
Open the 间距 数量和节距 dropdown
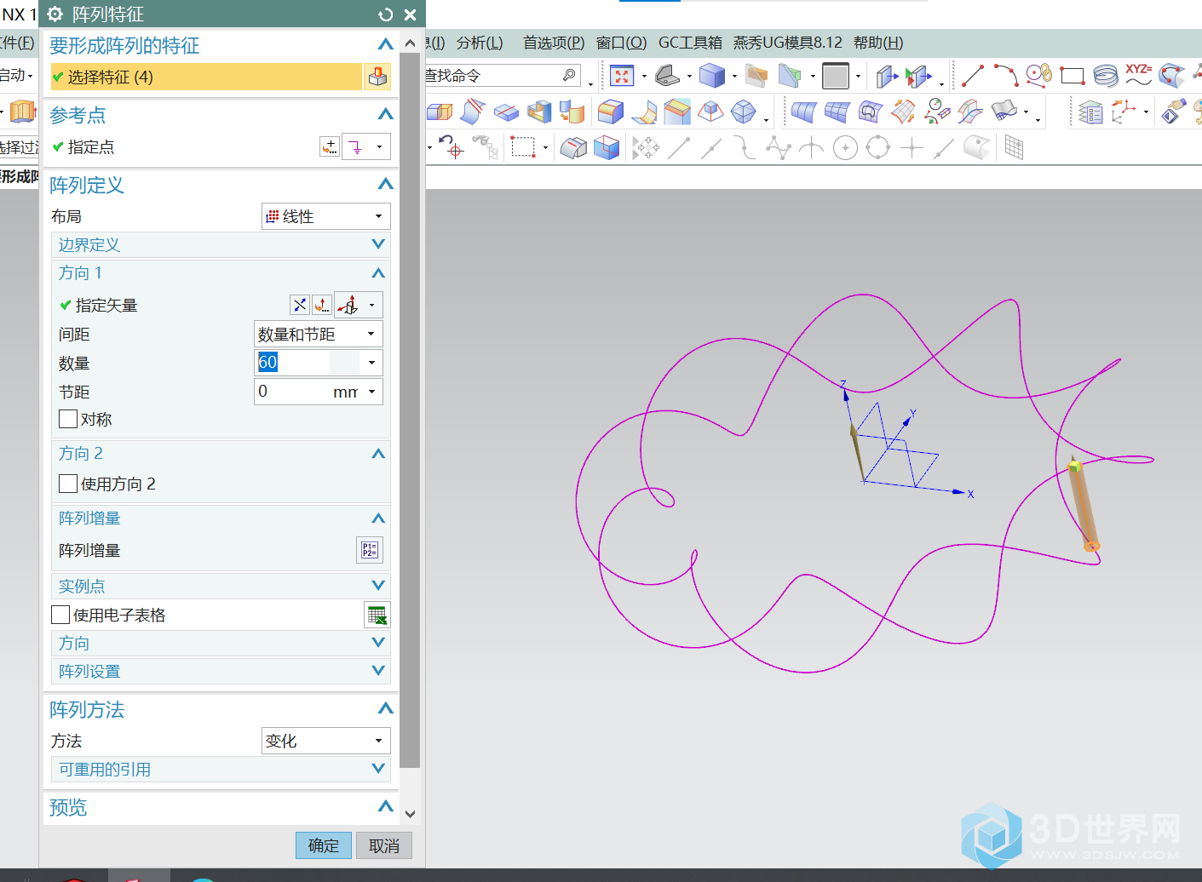tap(319, 334)
